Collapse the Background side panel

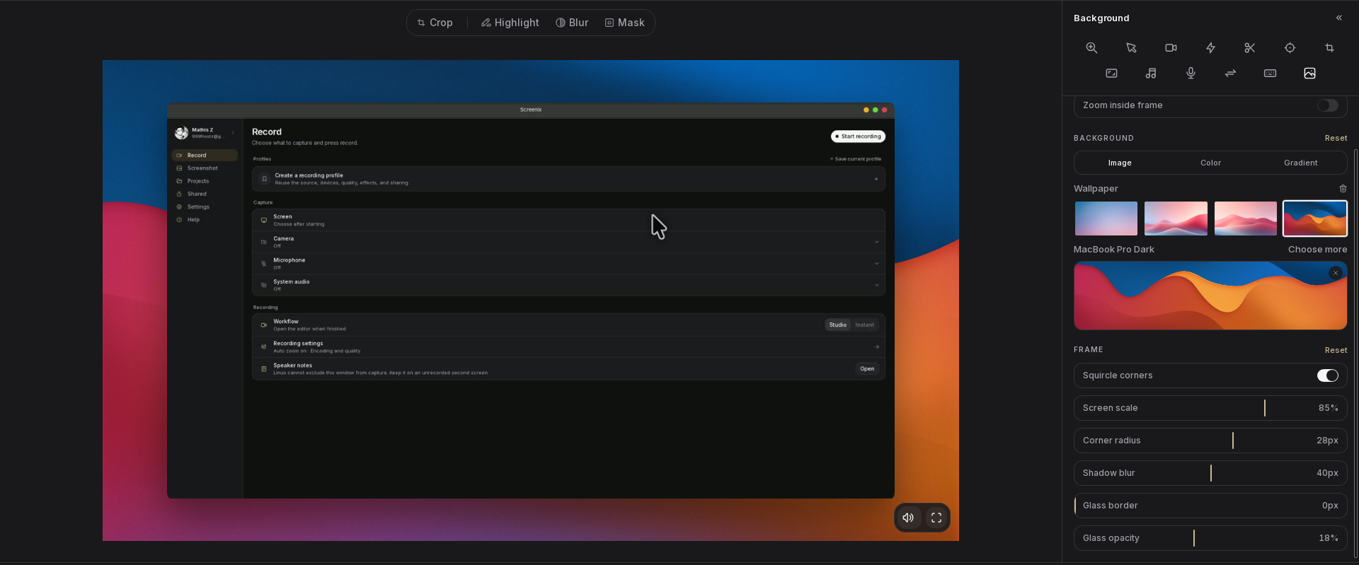(x=1338, y=18)
